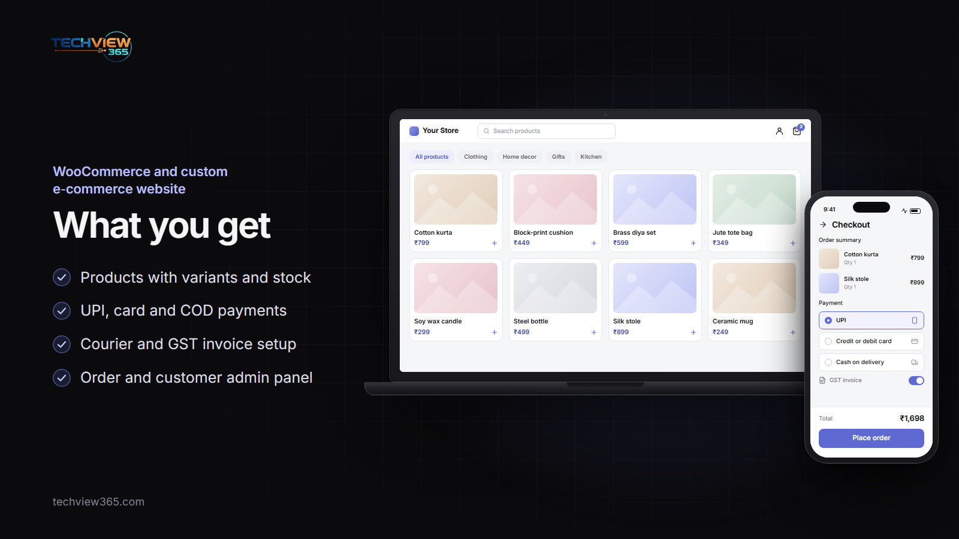This screenshot has height=539, width=959.
Task: Open Brass diya set product image
Action: pyautogui.click(x=655, y=199)
